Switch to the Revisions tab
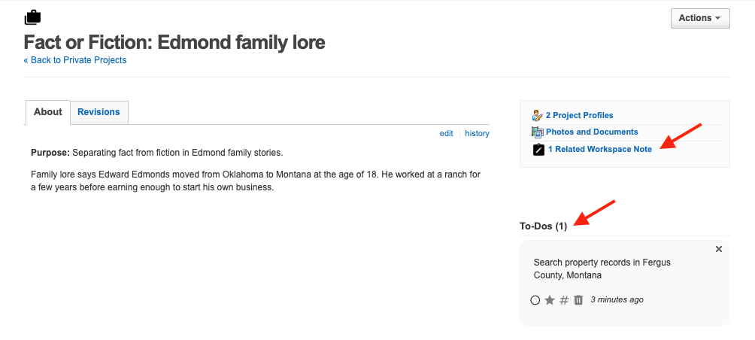755x340 pixels. [99, 112]
